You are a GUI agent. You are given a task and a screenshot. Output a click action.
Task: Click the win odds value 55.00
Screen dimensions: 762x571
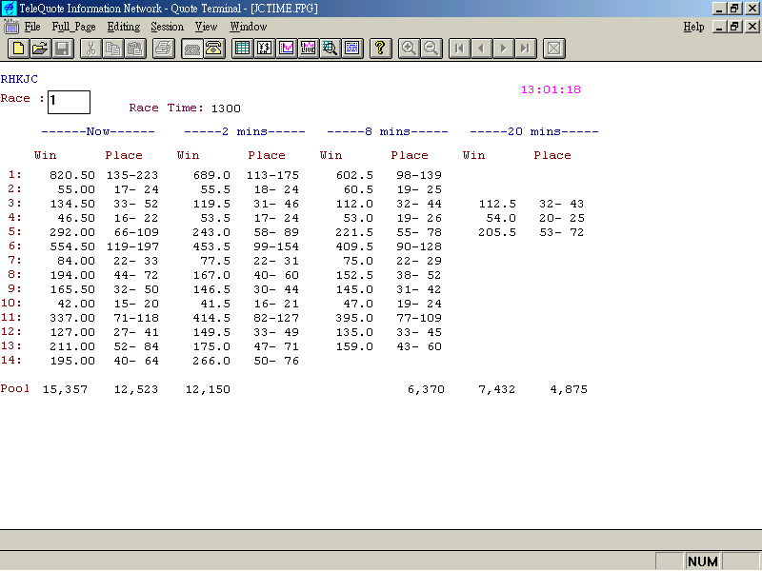[76, 189]
